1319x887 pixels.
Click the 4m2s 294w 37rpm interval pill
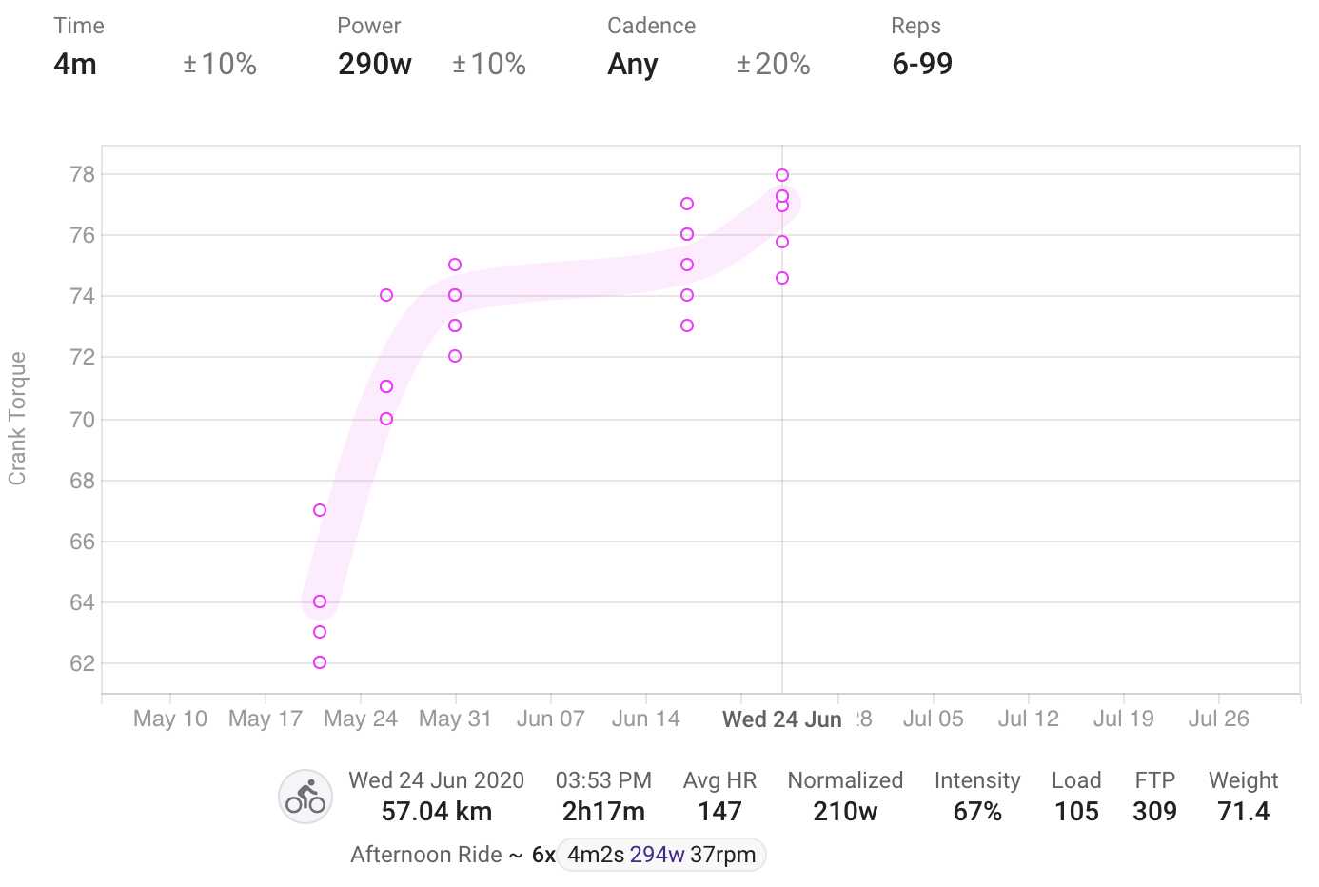click(x=661, y=855)
